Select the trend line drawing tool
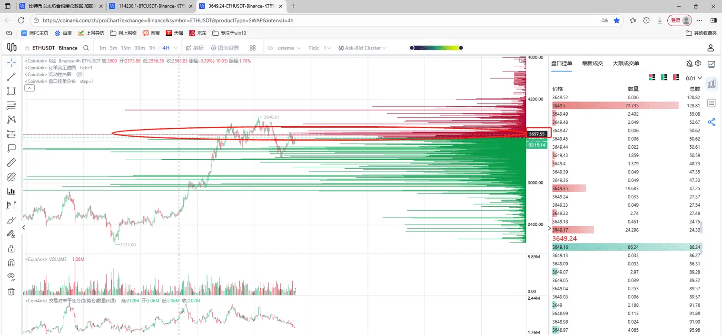Viewport: 722px width, 335px height. tap(11, 77)
